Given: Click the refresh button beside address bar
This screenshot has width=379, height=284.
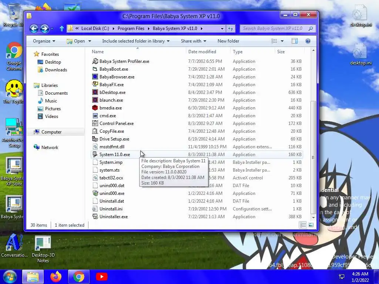Looking at the screenshot, I should (x=230, y=28).
